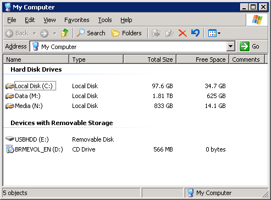The height and width of the screenshot is (200, 271).
Task: Open the File menu
Action: pos(12,20)
